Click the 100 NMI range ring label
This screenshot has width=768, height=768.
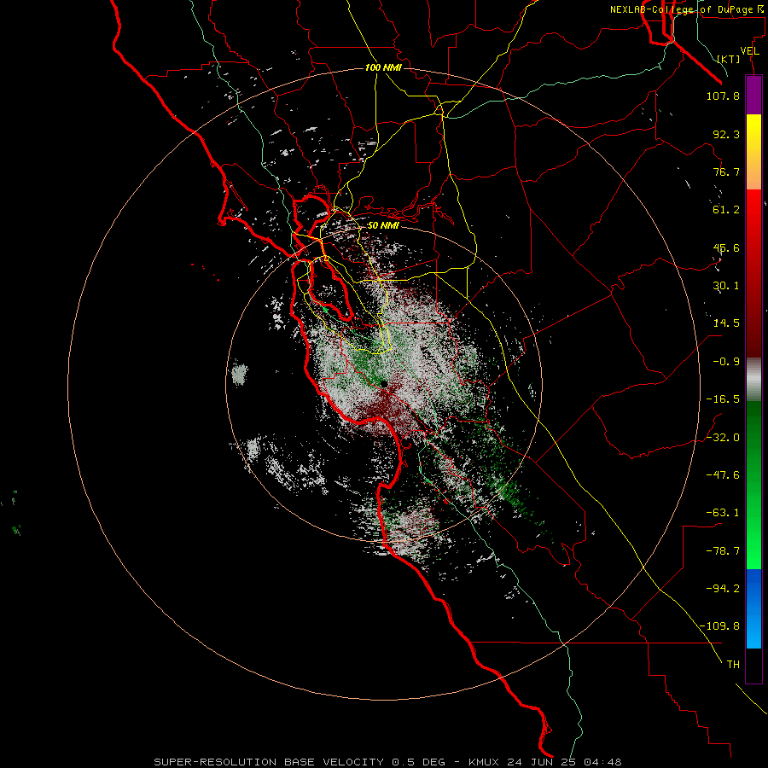pyautogui.click(x=383, y=67)
